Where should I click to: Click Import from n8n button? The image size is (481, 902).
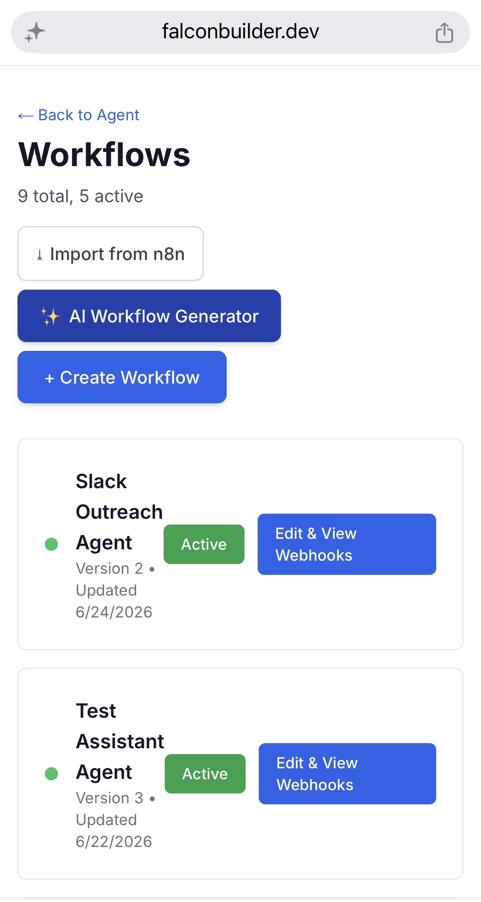110,254
